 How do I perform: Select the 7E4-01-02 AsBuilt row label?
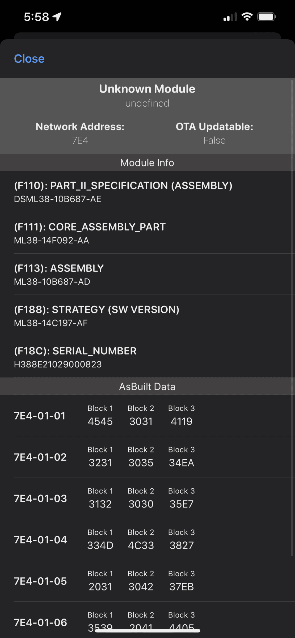(x=40, y=457)
